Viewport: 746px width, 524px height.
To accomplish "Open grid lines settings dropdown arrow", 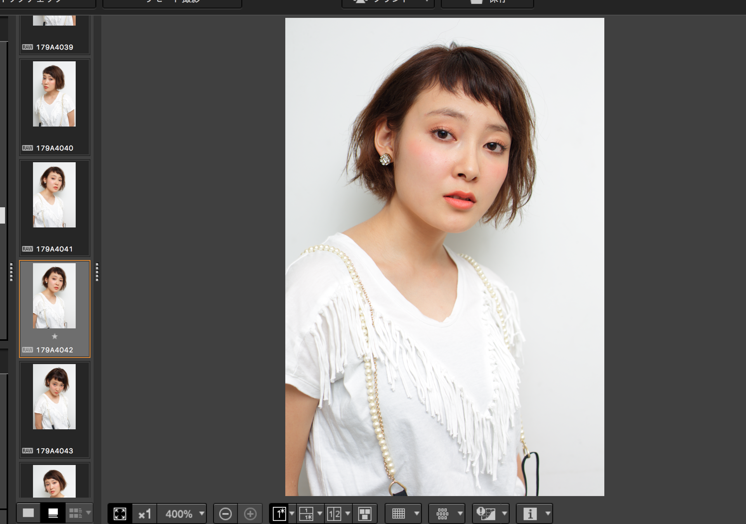I will 417,514.
